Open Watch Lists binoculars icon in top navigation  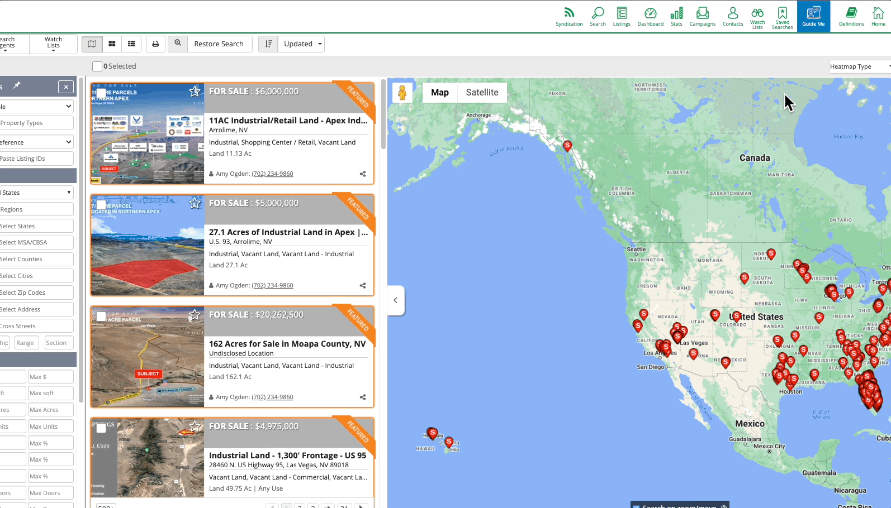point(757,17)
